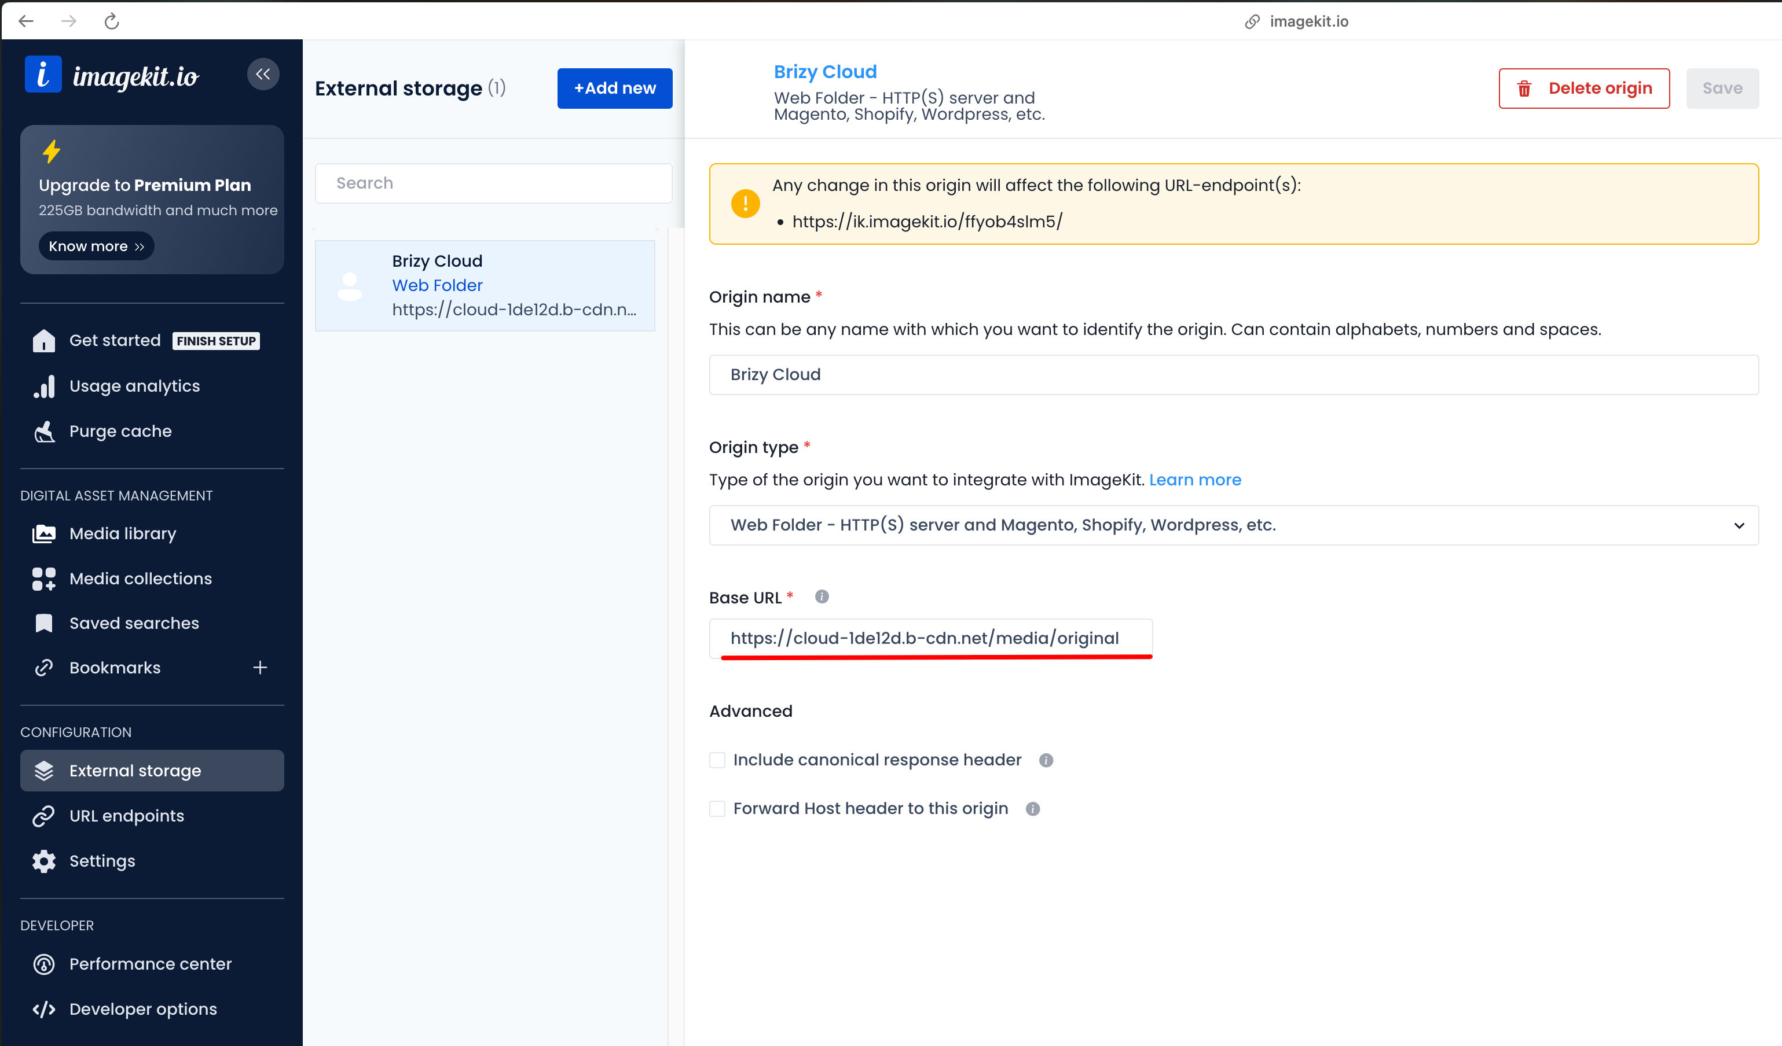Click the Brizy Cloud title link
Viewport: 1782px width, 1046px height.
(825, 72)
